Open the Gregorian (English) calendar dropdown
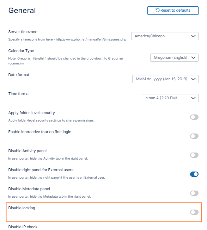The width and height of the screenshot is (207, 230). pos(174,57)
